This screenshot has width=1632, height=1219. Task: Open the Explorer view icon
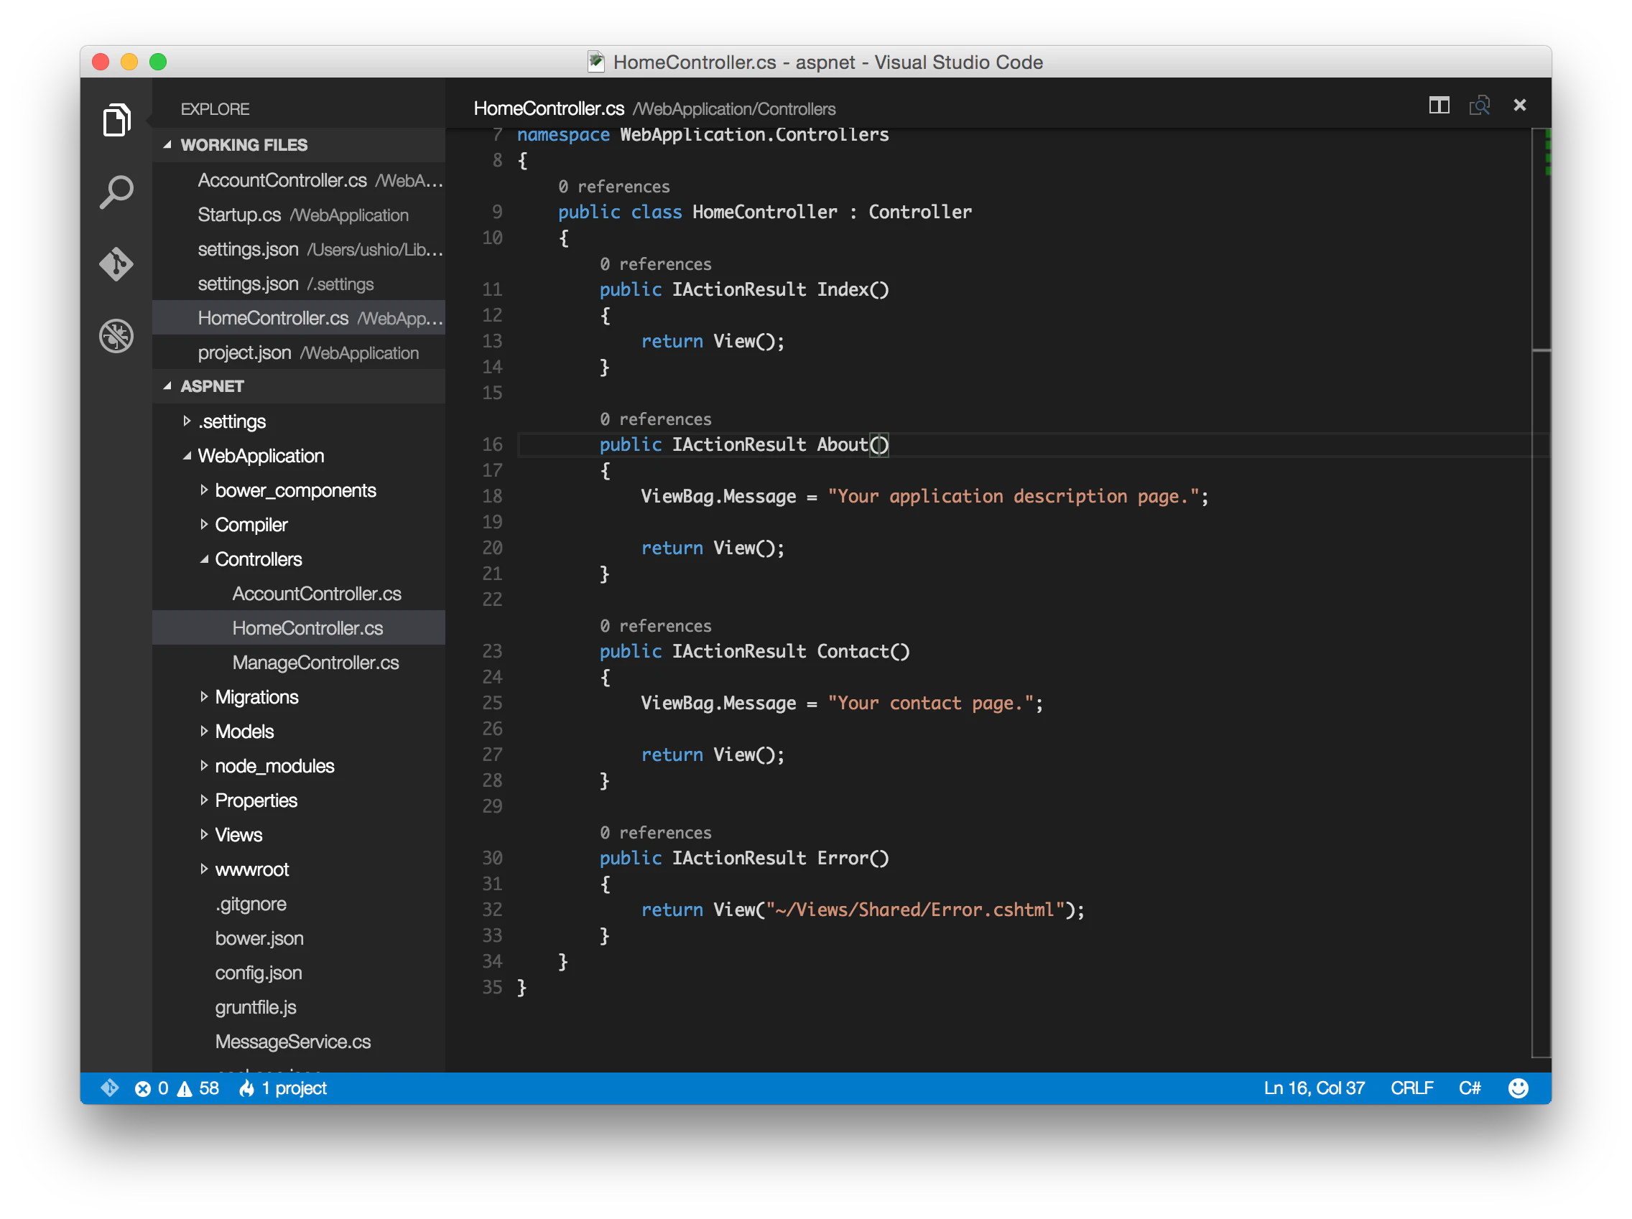pyautogui.click(x=116, y=119)
